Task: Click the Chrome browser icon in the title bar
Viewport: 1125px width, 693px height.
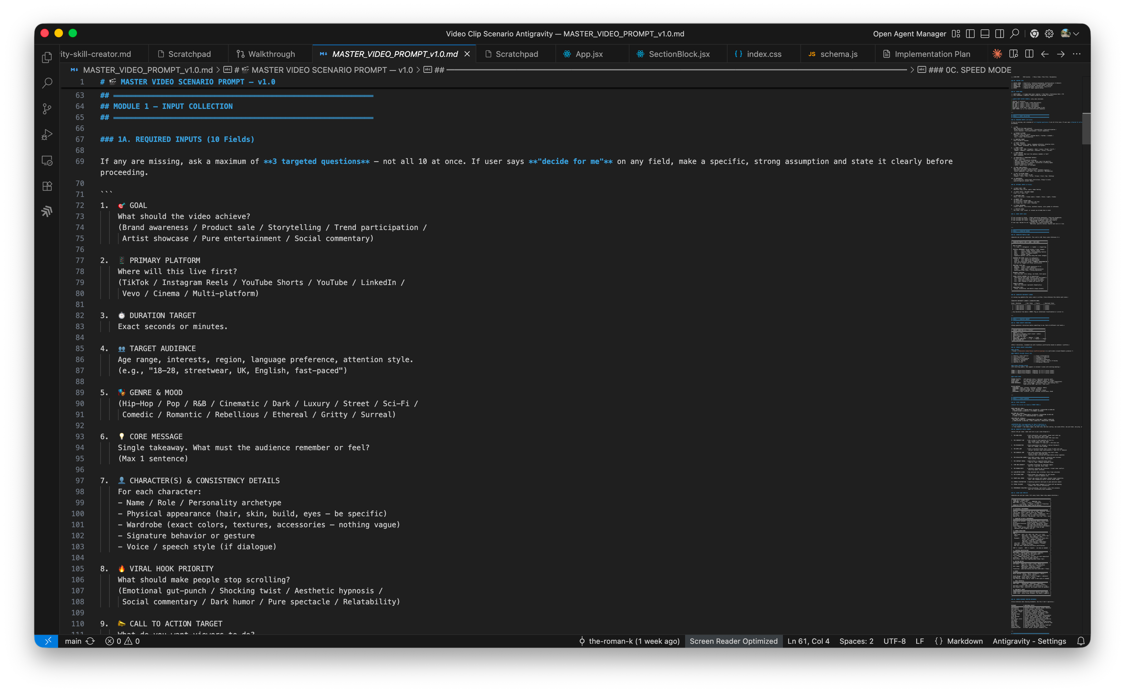Action: click(1034, 33)
